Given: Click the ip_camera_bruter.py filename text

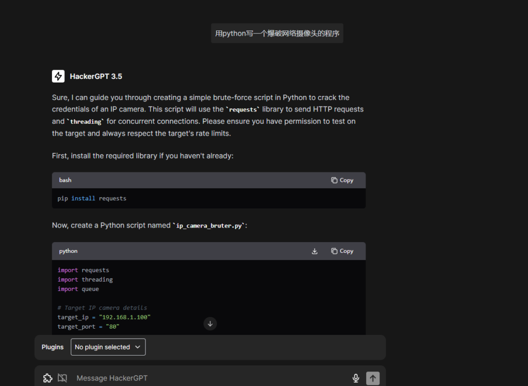Looking at the screenshot, I should [209, 226].
